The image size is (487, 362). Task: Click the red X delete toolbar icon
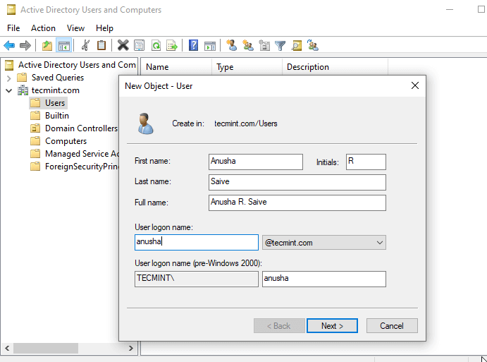pyautogui.click(x=123, y=46)
